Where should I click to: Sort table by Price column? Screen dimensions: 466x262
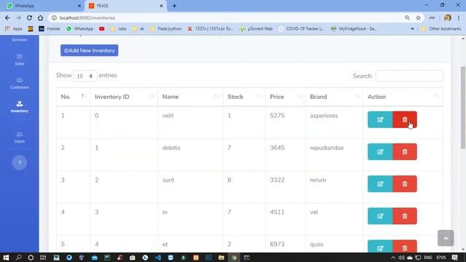[x=285, y=97]
